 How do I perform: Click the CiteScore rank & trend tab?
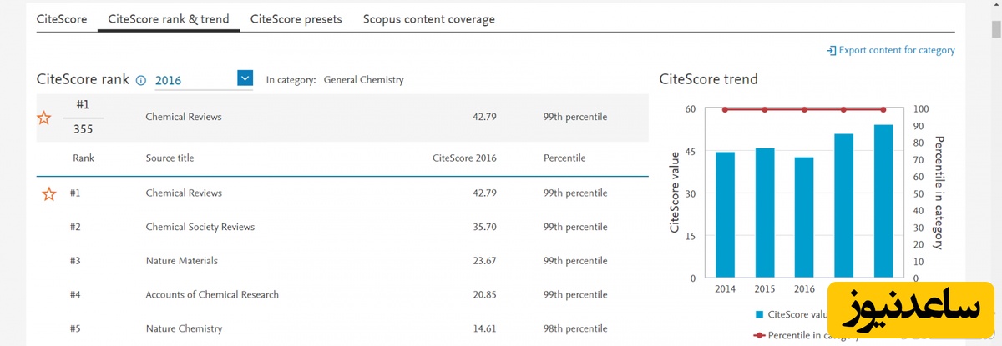(169, 19)
